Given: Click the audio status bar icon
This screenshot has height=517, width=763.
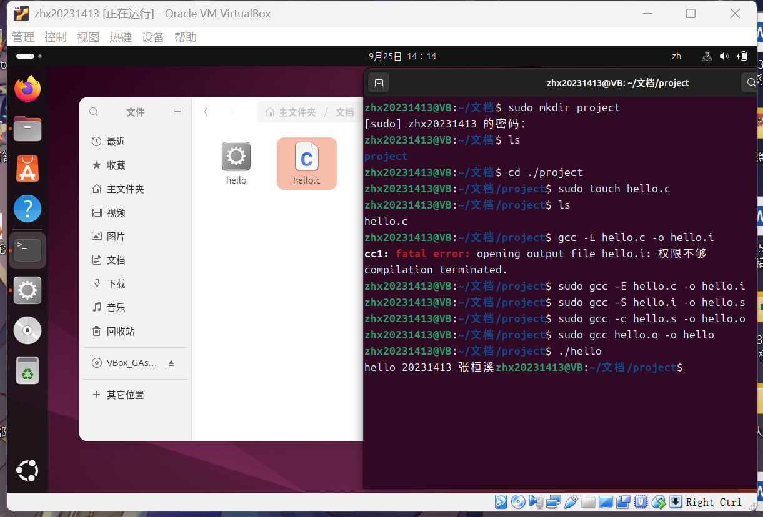Looking at the screenshot, I should (536, 502).
